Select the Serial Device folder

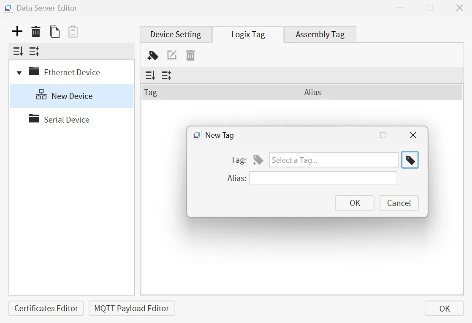pos(66,120)
